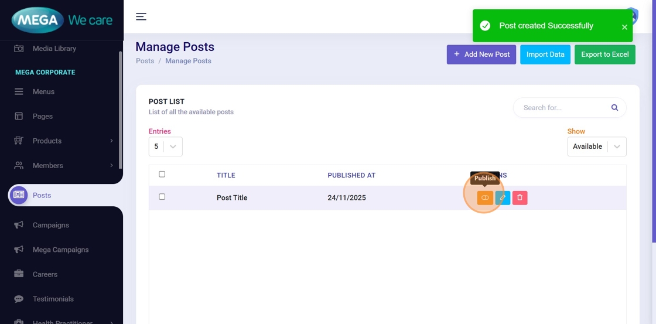
Task: Open Media Library from the sidebar
Action: pos(54,49)
